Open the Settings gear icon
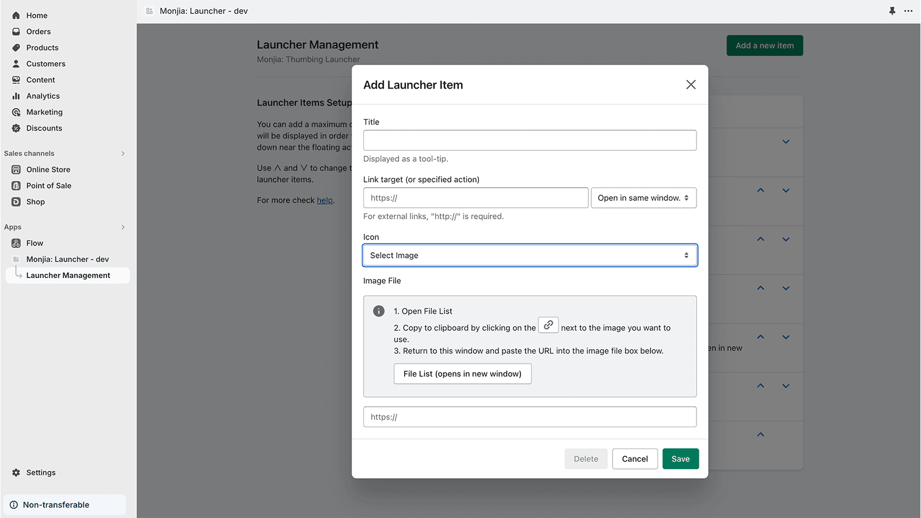This screenshot has height=518, width=921. pos(16,473)
